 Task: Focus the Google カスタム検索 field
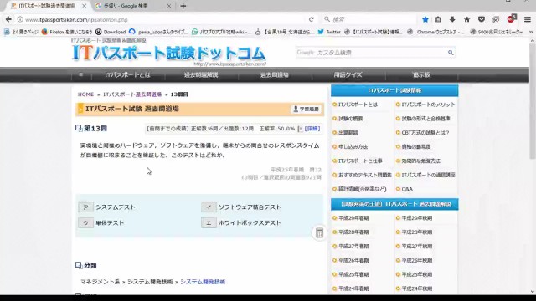point(371,53)
